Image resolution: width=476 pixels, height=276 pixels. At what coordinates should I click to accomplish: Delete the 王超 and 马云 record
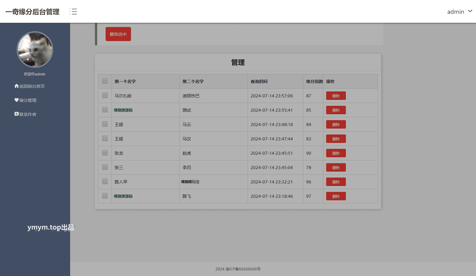[x=336, y=124]
